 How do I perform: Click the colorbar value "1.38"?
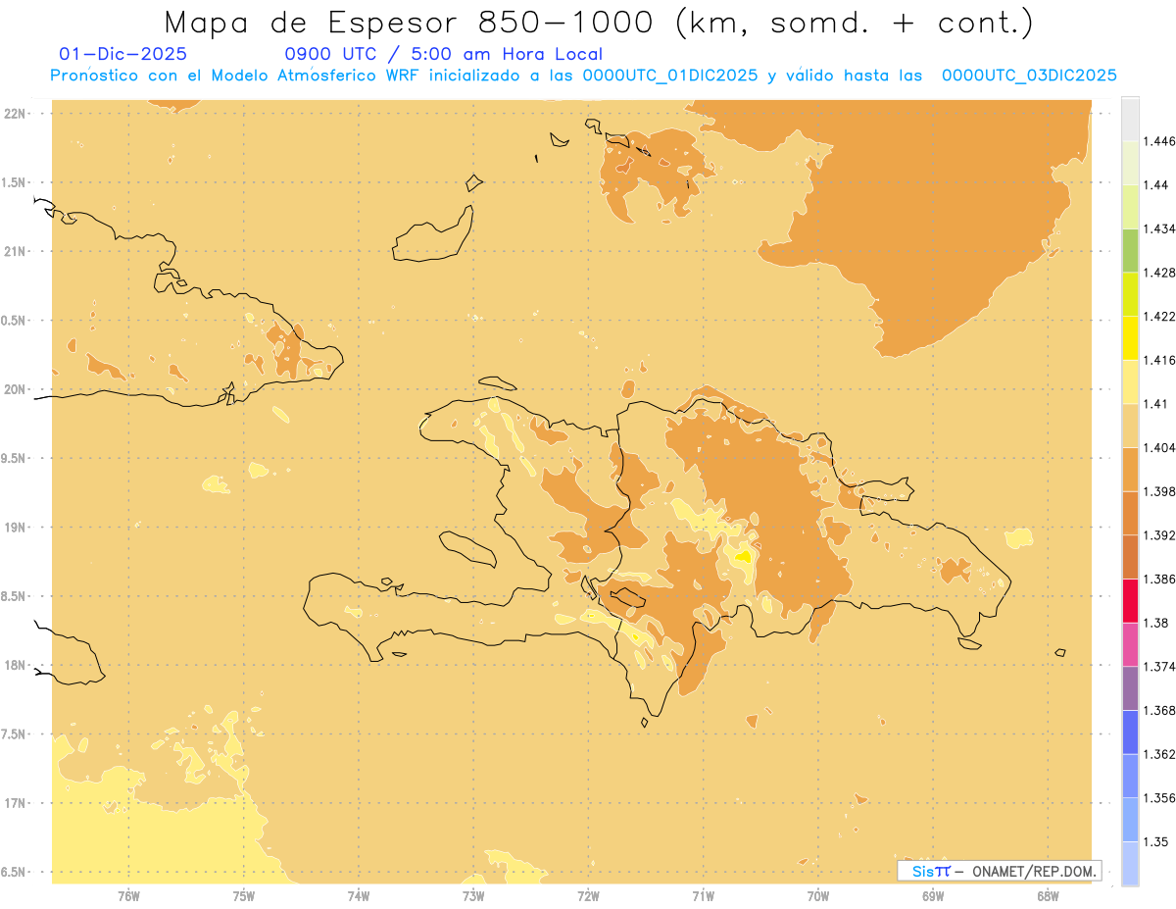(x=1157, y=623)
